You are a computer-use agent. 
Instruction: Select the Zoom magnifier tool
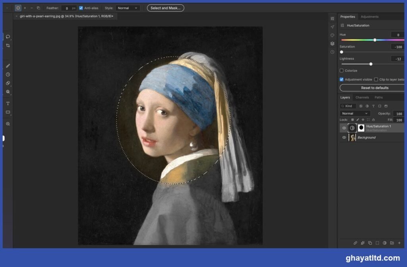(8, 124)
